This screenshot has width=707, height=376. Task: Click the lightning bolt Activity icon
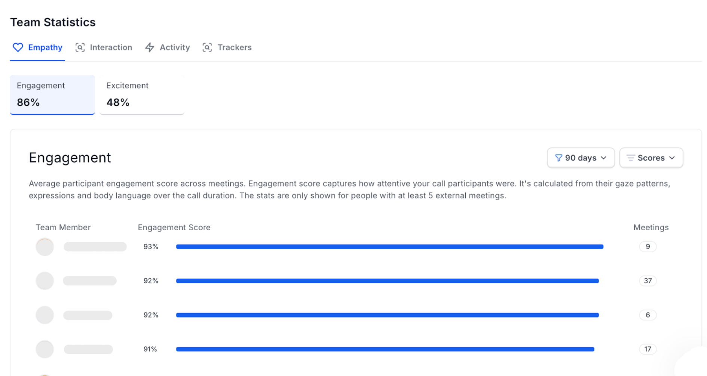(150, 47)
